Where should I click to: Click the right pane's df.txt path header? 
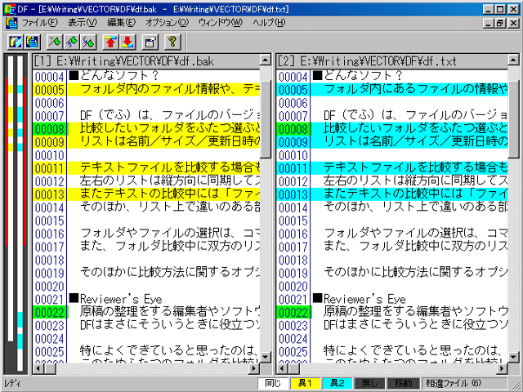pyautogui.click(x=392, y=60)
